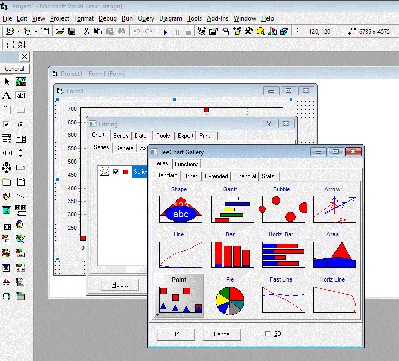
Task: Start the program with Run arrow
Action: (165, 32)
